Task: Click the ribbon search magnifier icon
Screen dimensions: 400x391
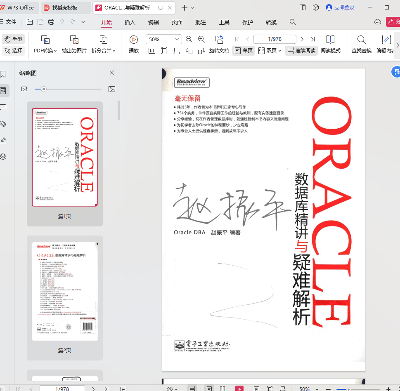Action: (x=293, y=22)
